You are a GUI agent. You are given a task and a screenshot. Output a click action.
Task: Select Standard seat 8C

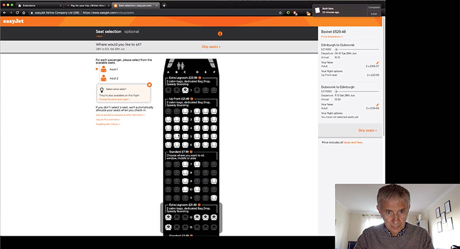pyautogui.click(x=185, y=173)
